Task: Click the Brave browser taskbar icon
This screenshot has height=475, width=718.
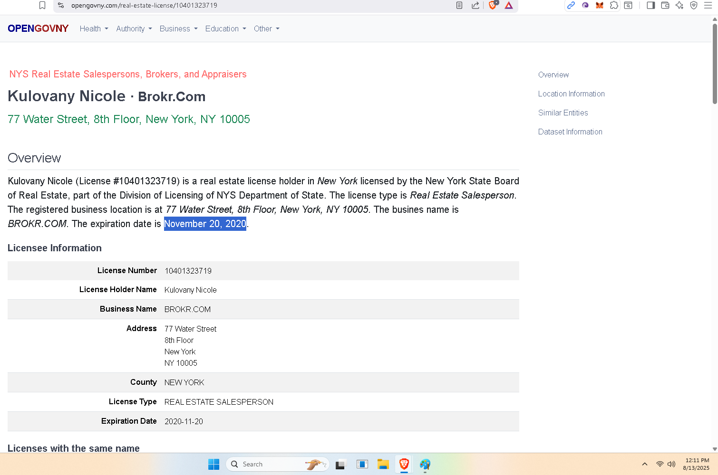Action: [x=404, y=464]
